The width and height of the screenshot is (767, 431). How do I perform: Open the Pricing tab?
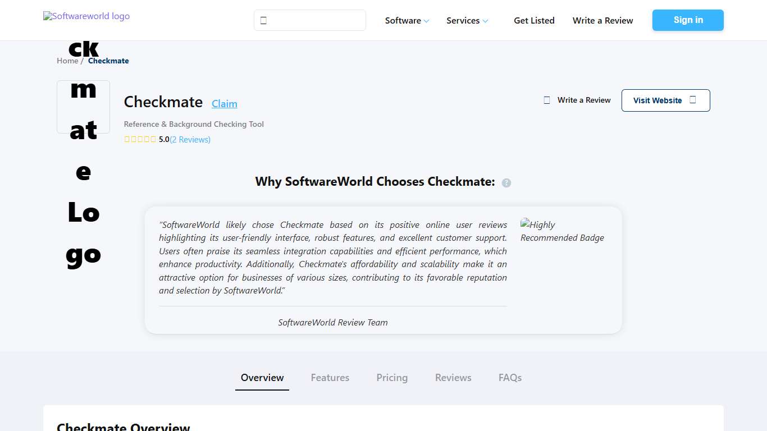[x=392, y=378]
